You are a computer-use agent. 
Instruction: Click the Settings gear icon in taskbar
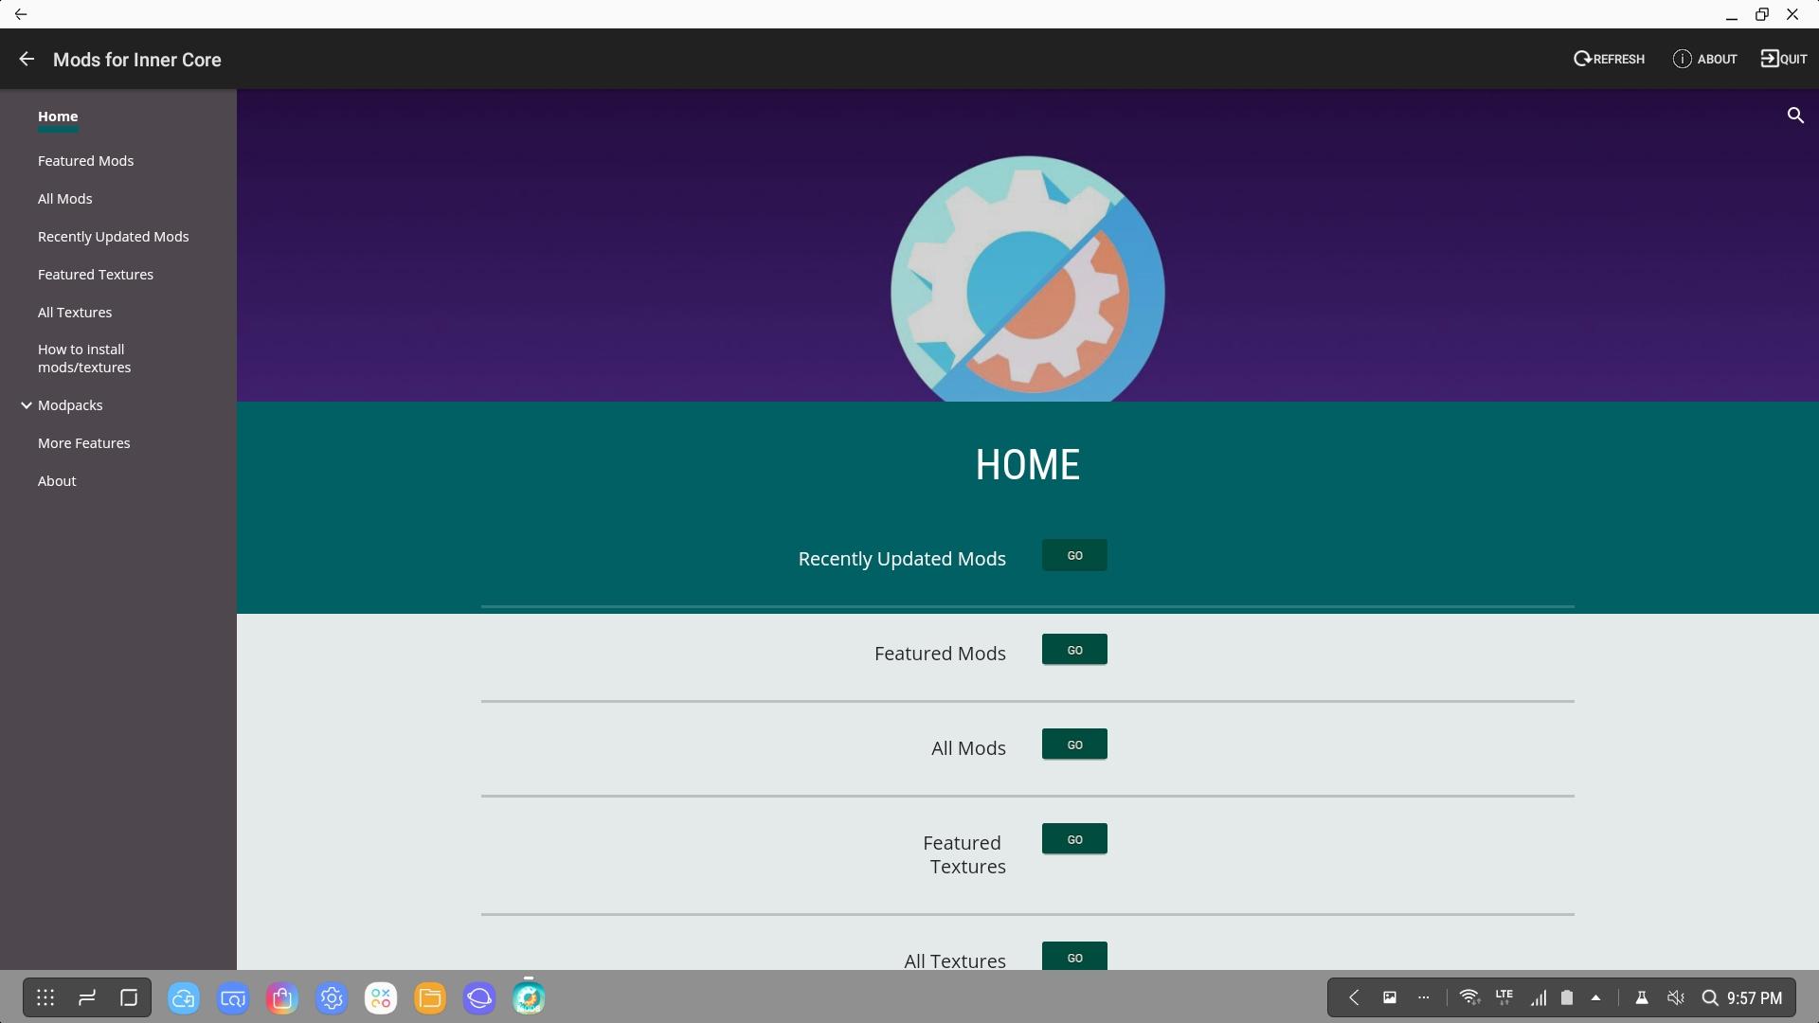tap(331, 996)
